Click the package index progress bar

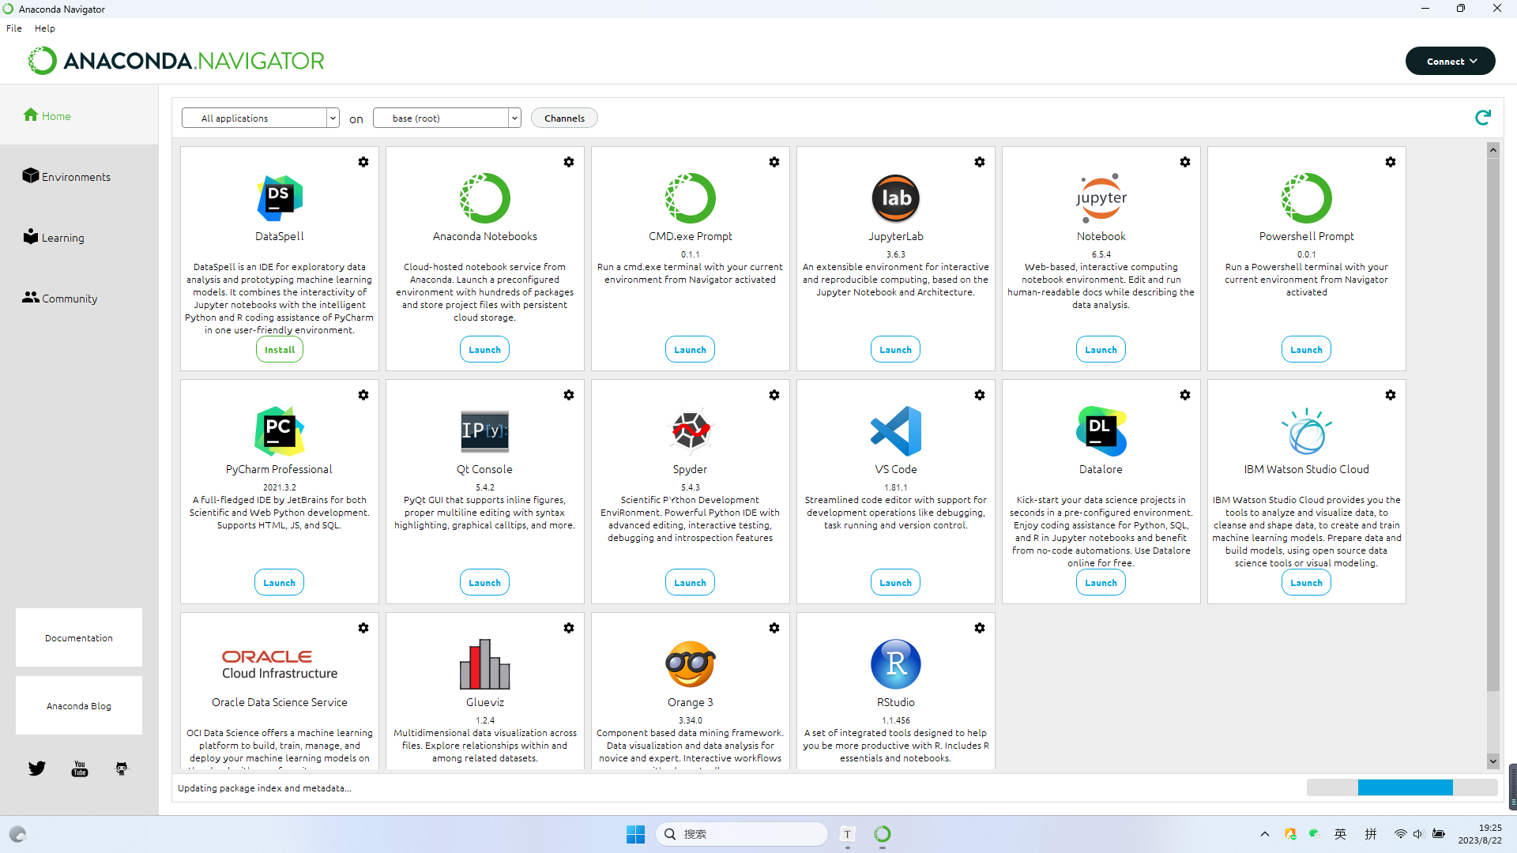pos(1402,787)
